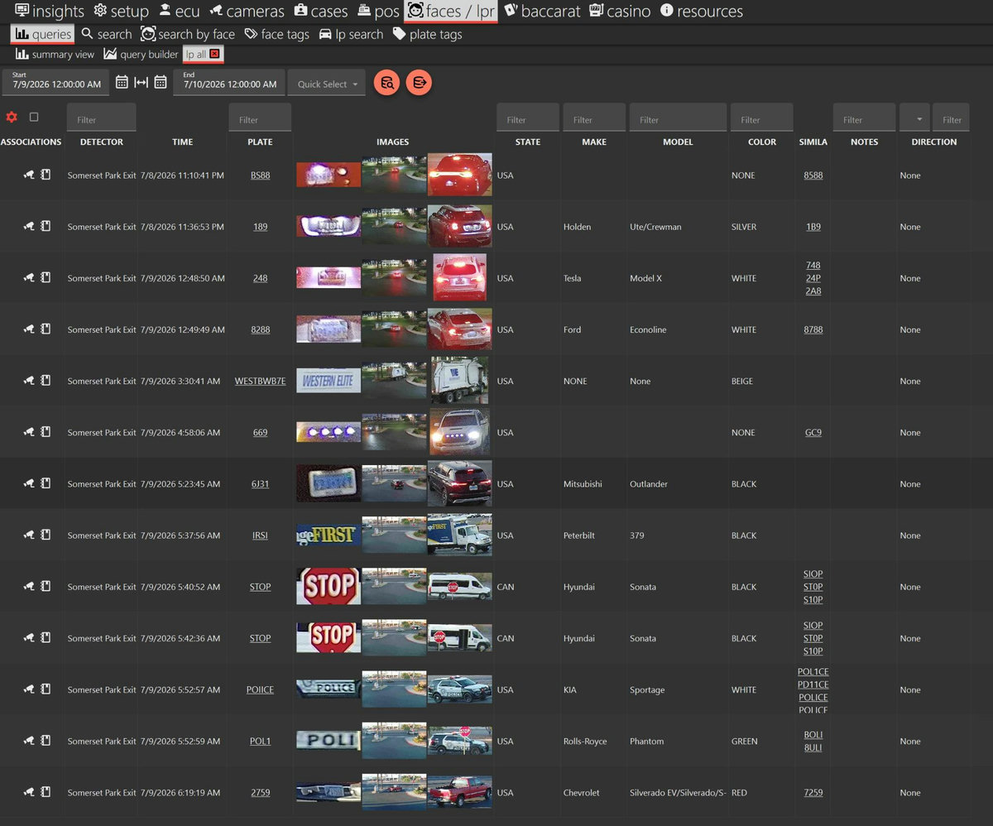The height and width of the screenshot is (826, 993).
Task: Open the start date calendar picker
Action: pos(122,82)
